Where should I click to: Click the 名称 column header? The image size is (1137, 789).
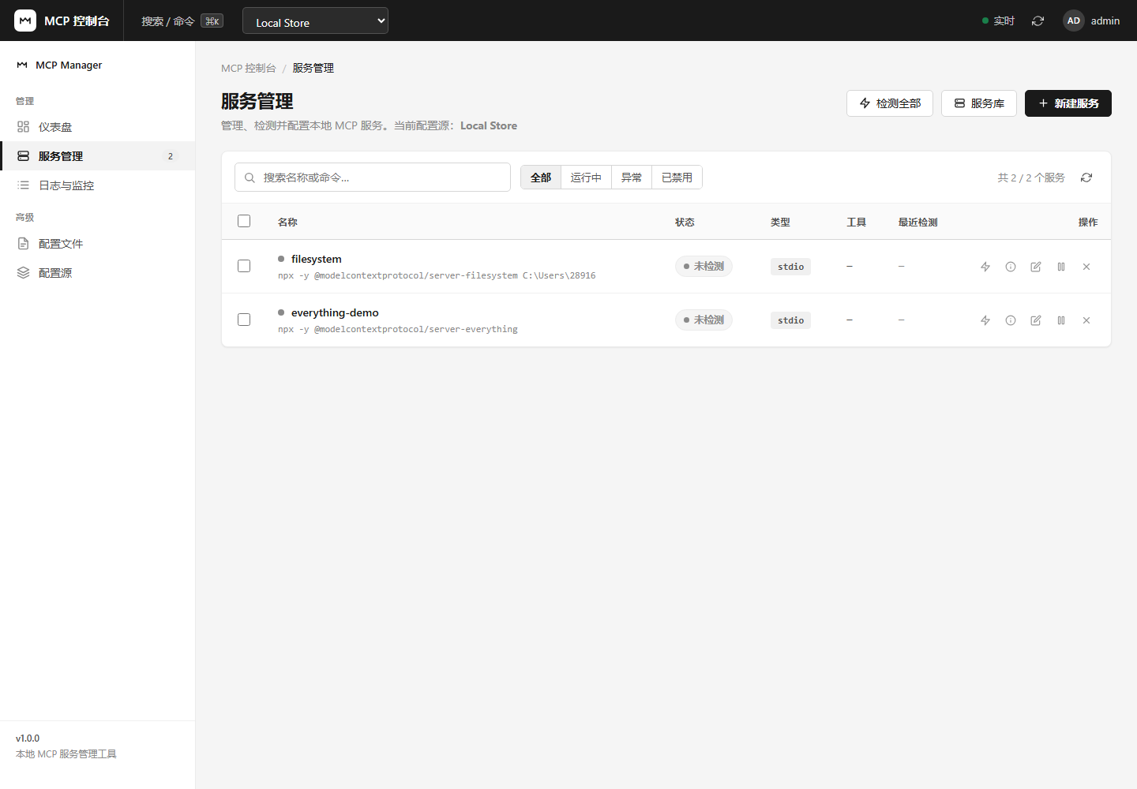click(287, 222)
